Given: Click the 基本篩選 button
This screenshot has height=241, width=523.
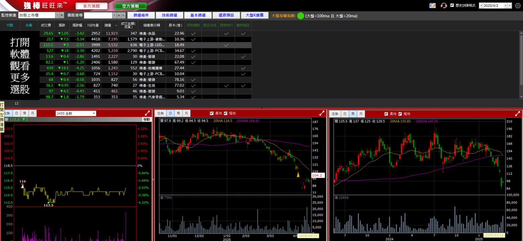Looking at the screenshot, I should [198, 15].
